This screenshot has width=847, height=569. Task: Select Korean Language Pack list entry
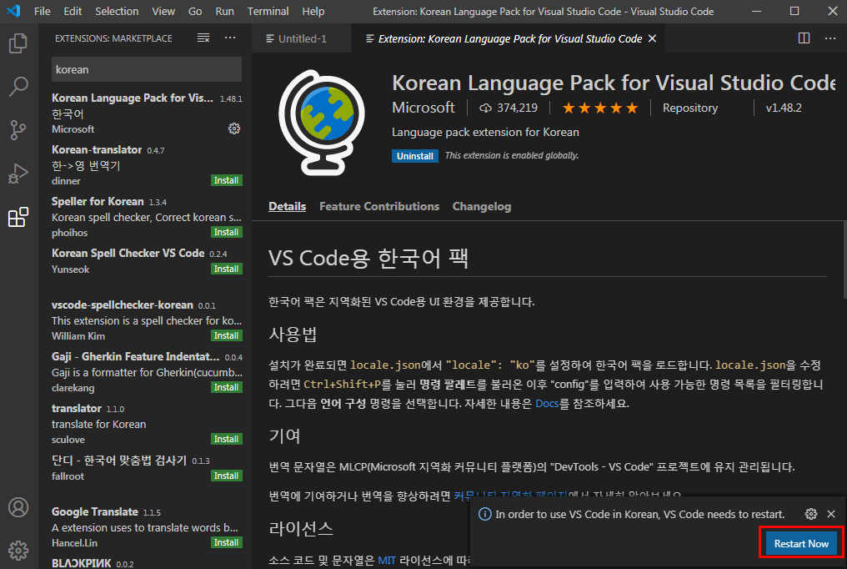(x=145, y=113)
